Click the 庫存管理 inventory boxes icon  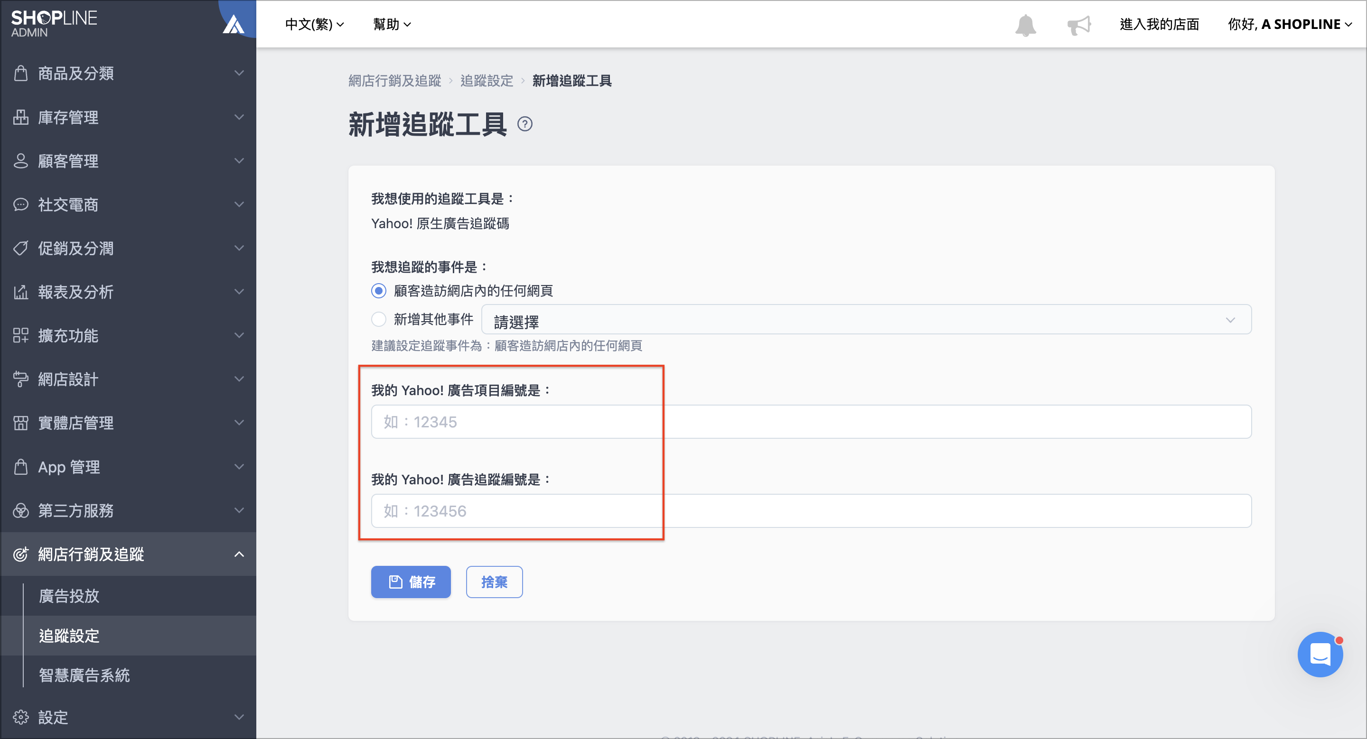click(x=21, y=117)
